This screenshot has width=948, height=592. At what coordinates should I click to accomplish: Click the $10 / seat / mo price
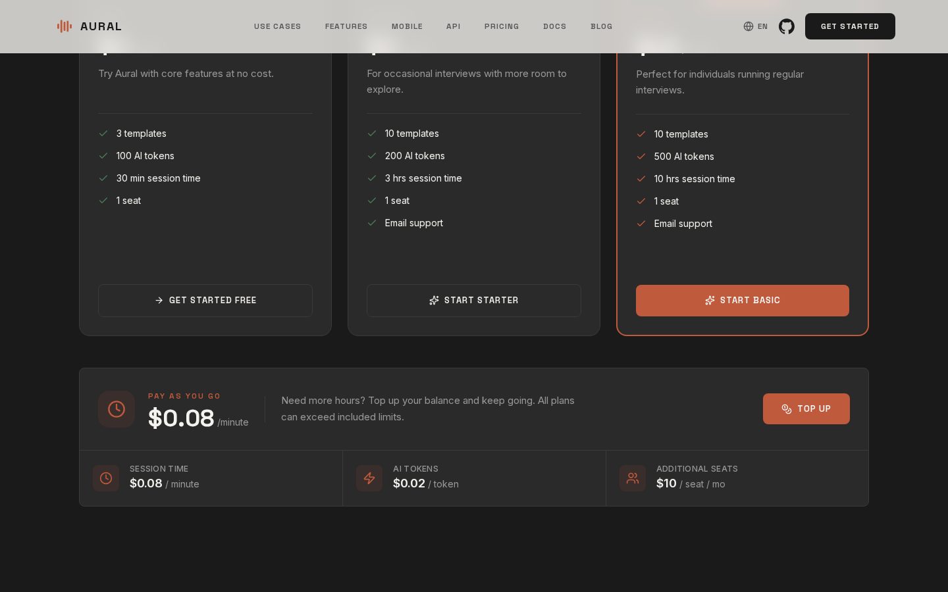(691, 483)
